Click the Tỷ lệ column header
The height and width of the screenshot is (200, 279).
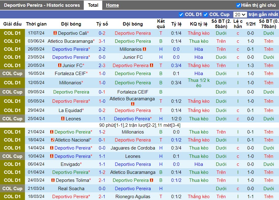pyautogui.click(x=176, y=24)
